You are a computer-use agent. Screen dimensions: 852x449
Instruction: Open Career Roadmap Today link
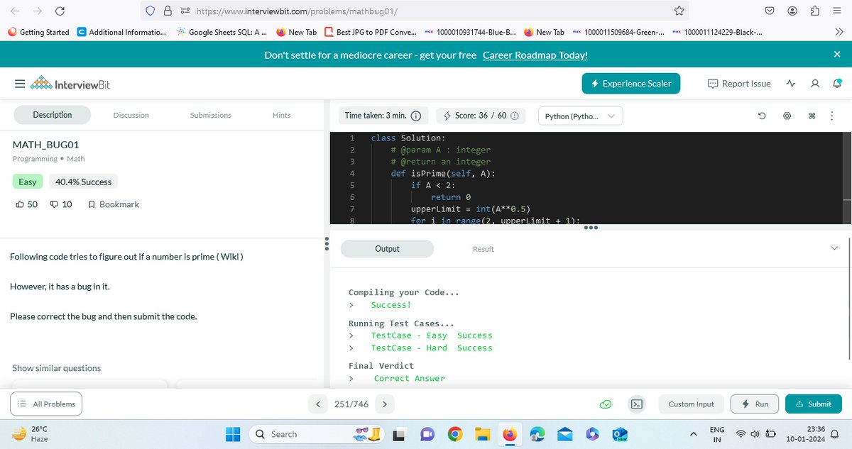(535, 55)
